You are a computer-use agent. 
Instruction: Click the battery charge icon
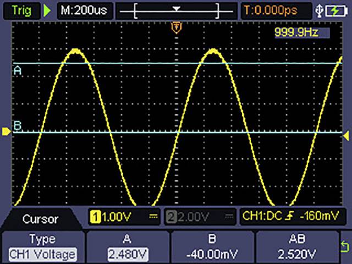tap(335, 10)
